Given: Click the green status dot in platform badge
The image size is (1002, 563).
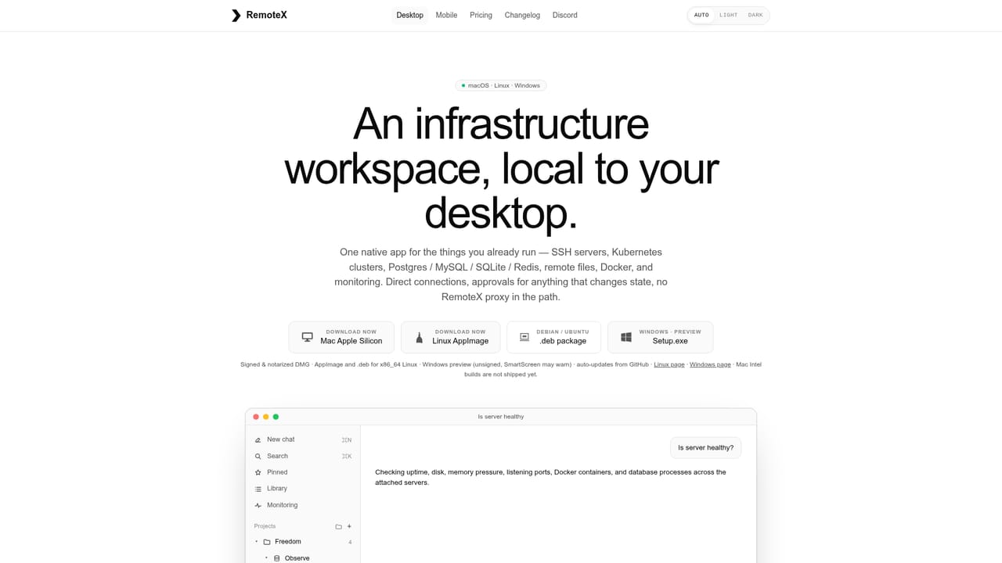Looking at the screenshot, I should point(463,85).
